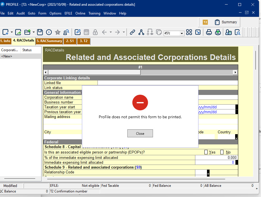Click the % of immediate expensing limit field
The height and width of the screenshot is (197, 261).
point(216,157)
